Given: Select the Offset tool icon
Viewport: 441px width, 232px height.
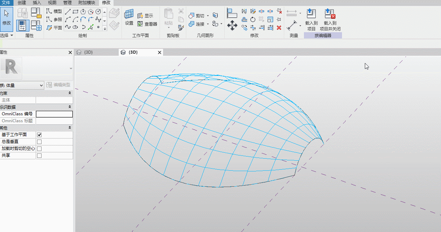Looking at the screenshot, I should (244, 19).
